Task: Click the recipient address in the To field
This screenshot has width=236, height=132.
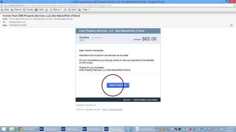Action: (x=17, y=22)
